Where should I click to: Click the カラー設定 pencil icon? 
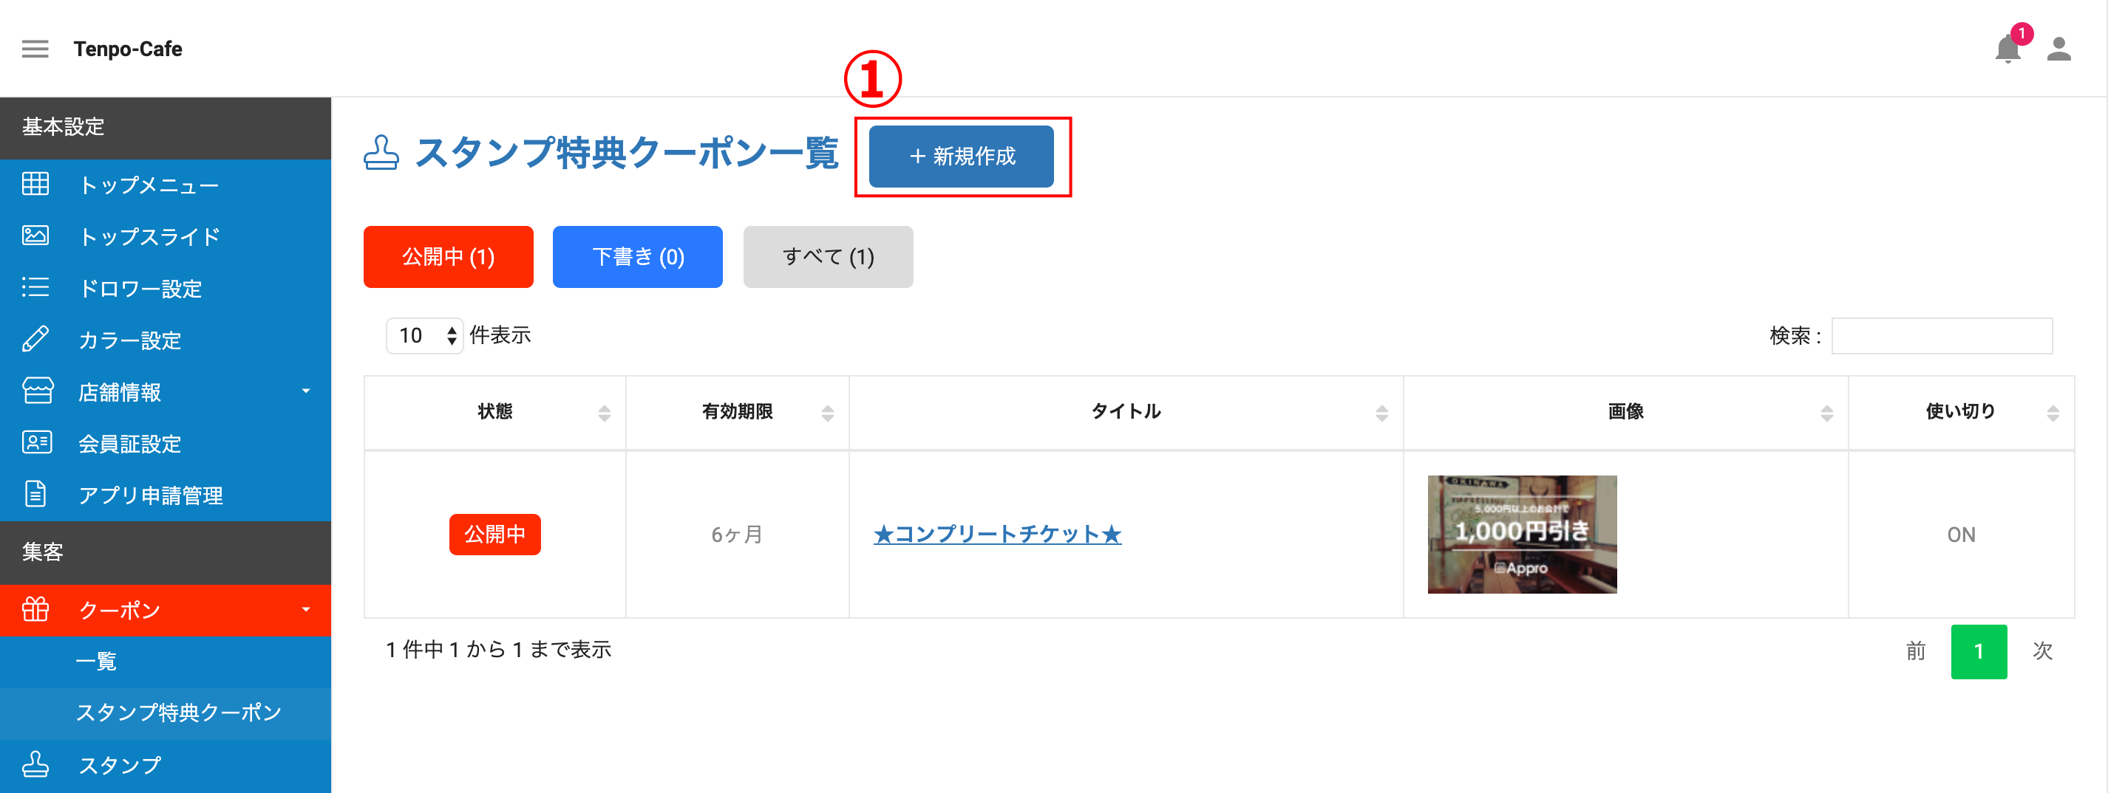[x=35, y=338]
